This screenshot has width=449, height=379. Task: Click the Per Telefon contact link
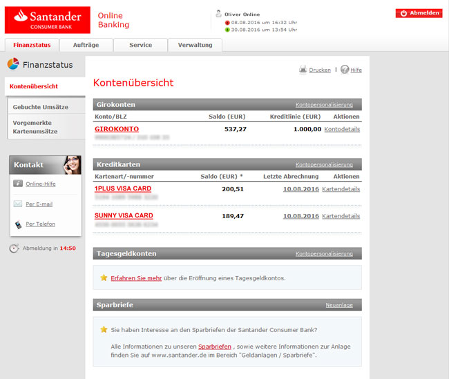click(40, 224)
